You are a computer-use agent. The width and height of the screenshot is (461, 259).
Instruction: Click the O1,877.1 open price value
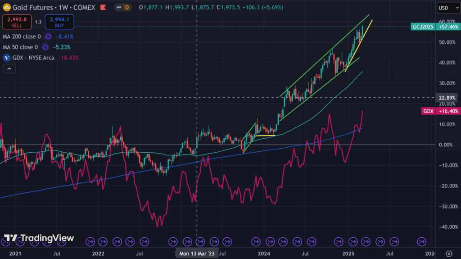tap(150, 7)
